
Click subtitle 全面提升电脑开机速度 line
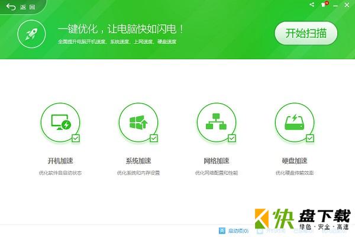pos(117,41)
